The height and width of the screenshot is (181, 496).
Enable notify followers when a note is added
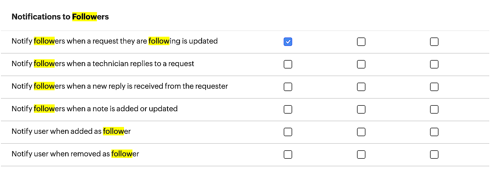288,109
